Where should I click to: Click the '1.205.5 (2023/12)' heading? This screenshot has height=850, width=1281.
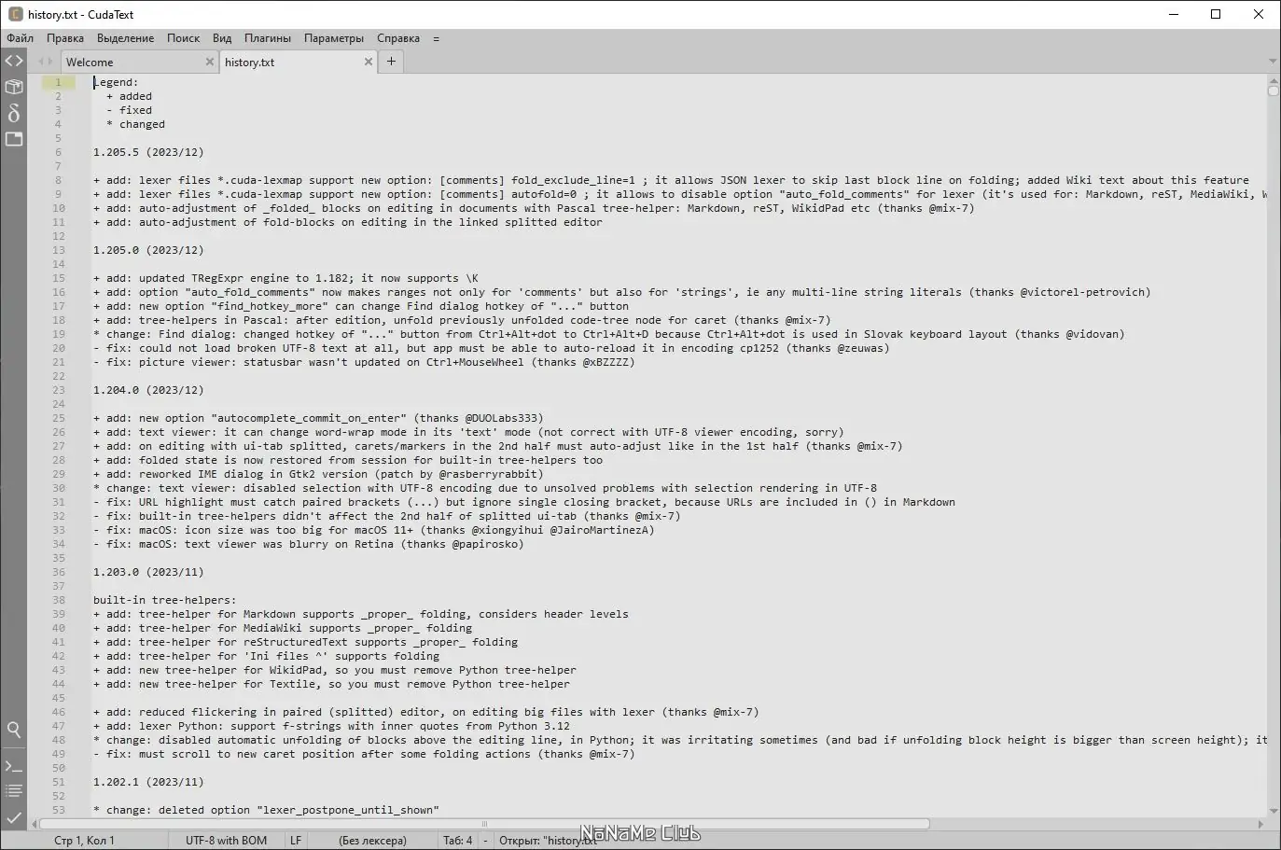point(148,152)
